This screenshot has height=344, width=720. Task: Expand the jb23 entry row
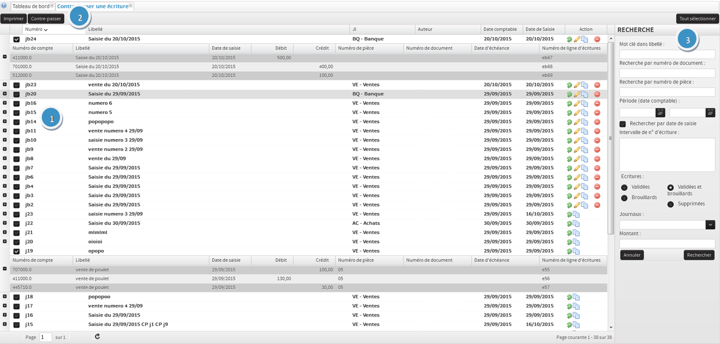[5, 84]
